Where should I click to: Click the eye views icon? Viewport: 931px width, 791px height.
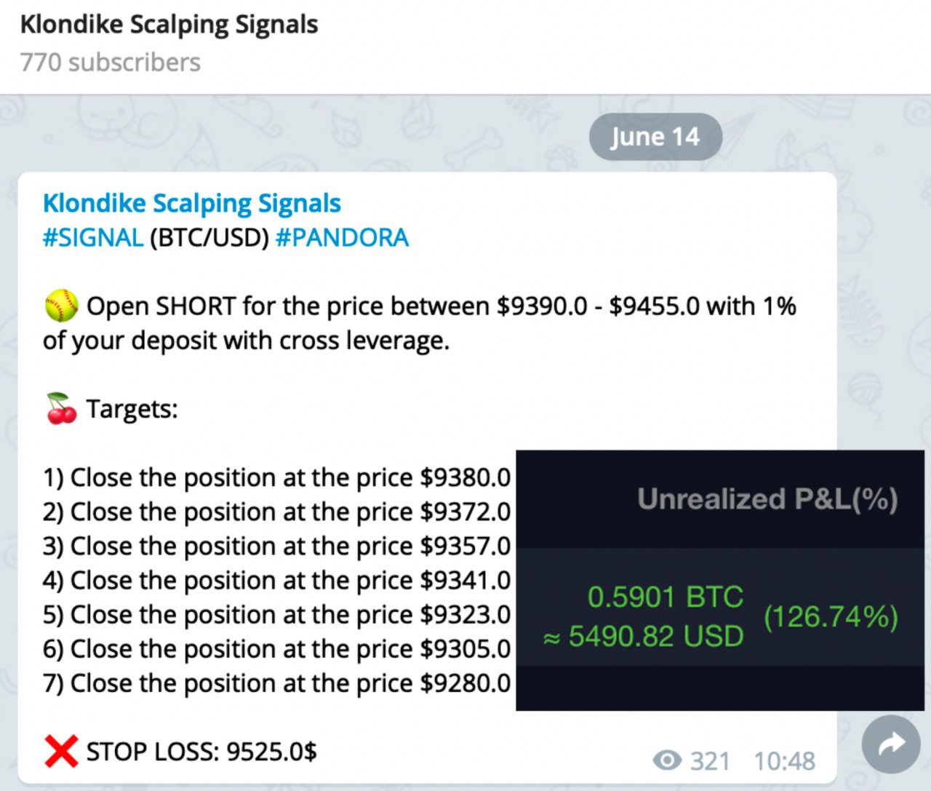click(x=667, y=760)
